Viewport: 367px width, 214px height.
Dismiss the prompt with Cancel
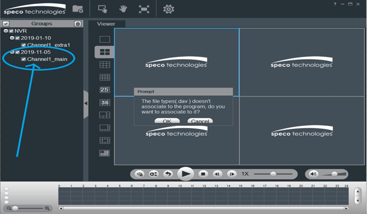[200, 121]
